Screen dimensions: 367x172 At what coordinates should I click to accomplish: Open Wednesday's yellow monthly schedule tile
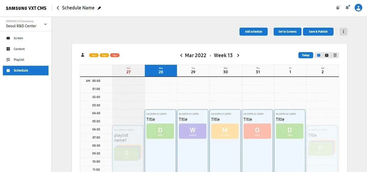pyautogui.click(x=225, y=131)
